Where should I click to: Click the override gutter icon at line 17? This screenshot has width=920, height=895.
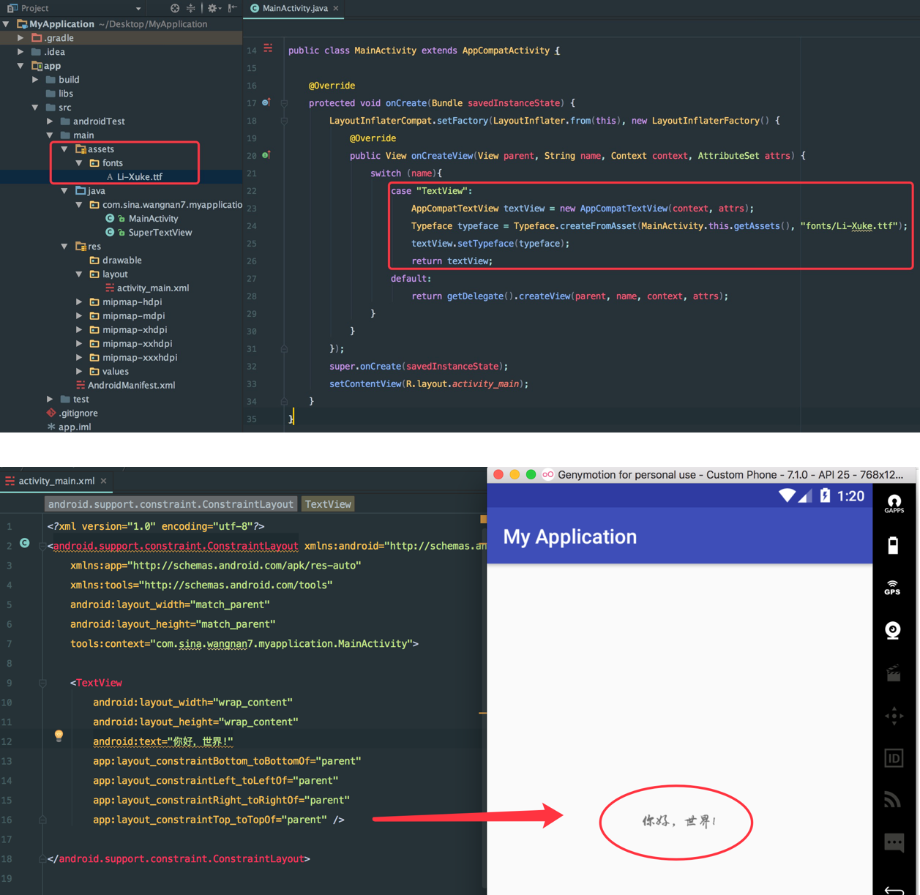pyautogui.click(x=266, y=102)
